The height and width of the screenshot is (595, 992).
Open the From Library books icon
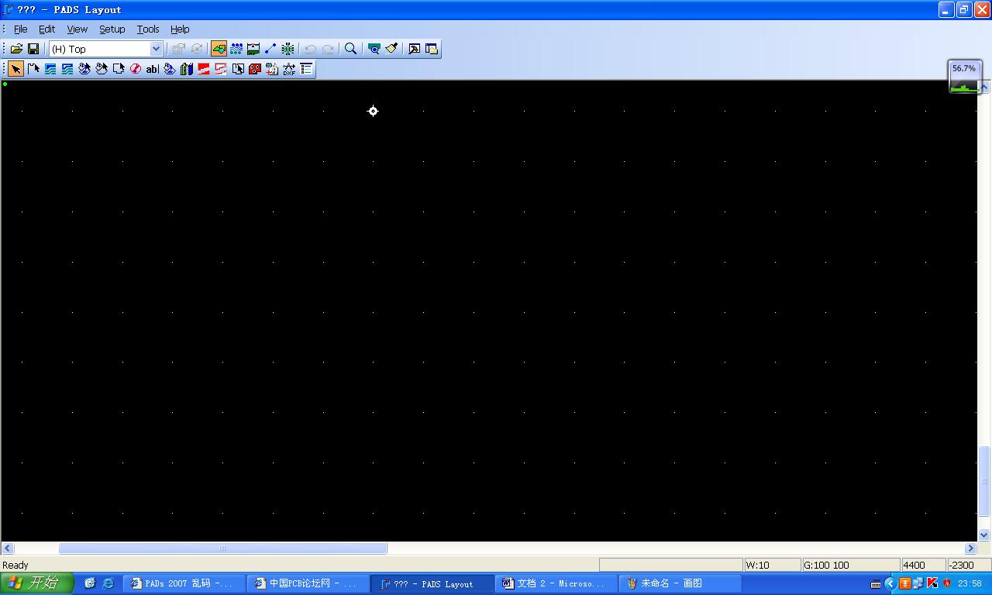click(187, 69)
